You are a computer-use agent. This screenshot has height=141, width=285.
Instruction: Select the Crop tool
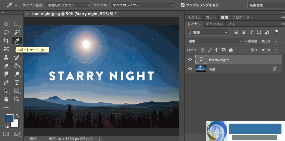coord(6,41)
